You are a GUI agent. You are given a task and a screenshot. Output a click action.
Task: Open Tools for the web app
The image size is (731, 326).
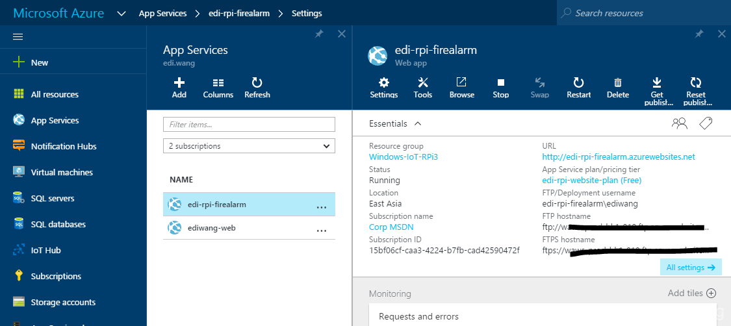(x=423, y=88)
